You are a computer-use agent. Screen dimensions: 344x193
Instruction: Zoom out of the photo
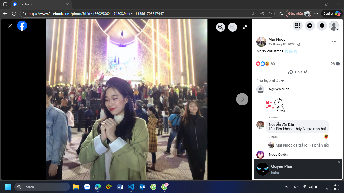click(233, 27)
